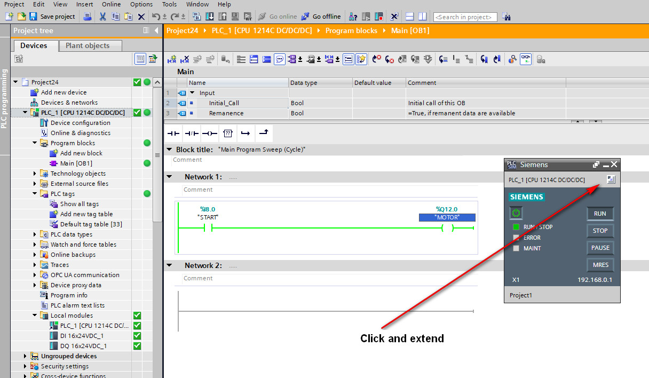Click RUN button in PLCSIM
Screen dimensions: 649x378
click(x=600, y=214)
